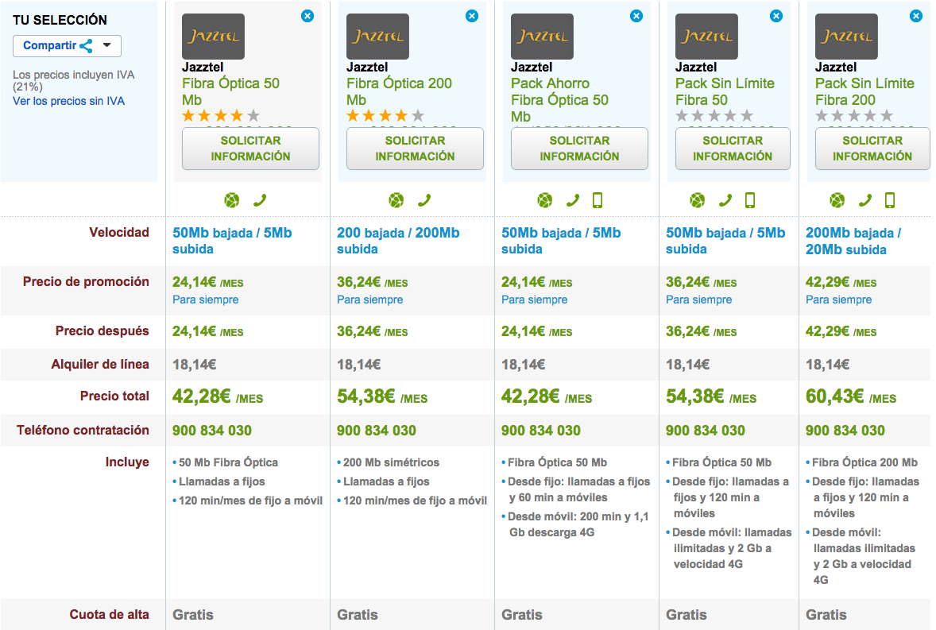Click phone icon under Fibra Óptica 50 Mb
Screen dimensions: 936x630
pyautogui.click(x=260, y=200)
